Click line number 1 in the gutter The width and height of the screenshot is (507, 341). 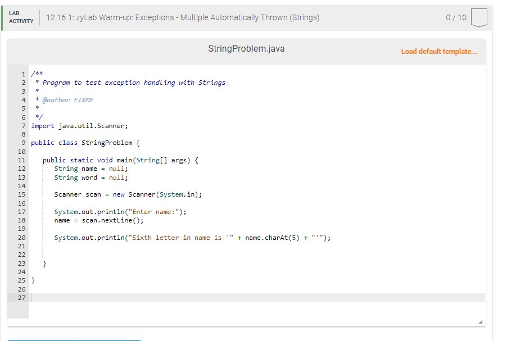22,74
